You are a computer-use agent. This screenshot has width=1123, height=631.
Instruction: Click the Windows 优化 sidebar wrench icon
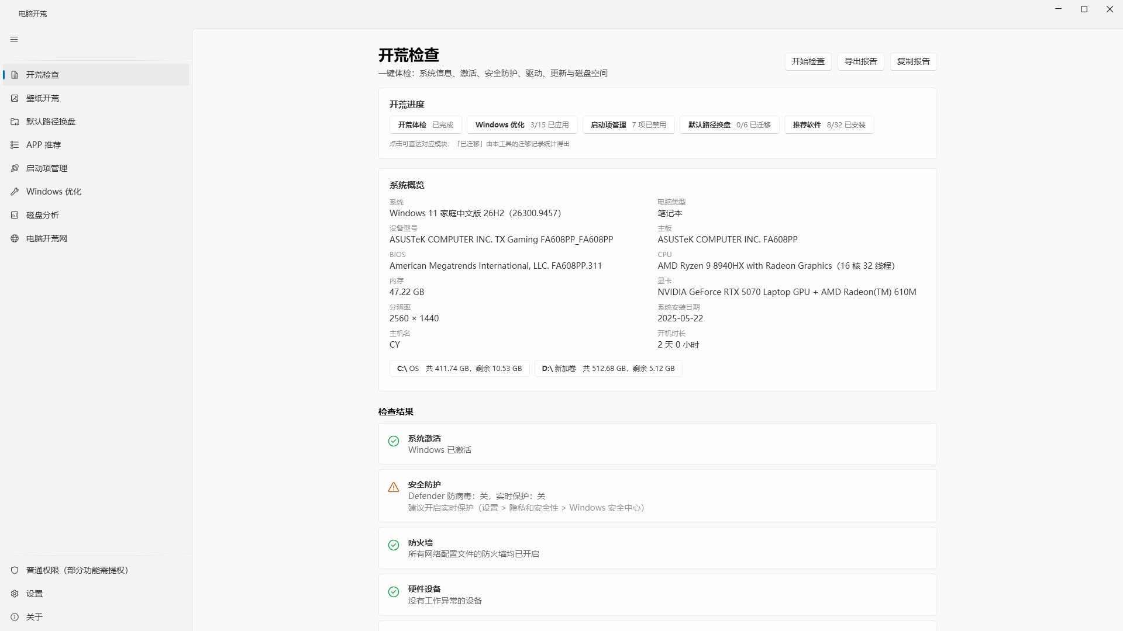click(x=15, y=192)
